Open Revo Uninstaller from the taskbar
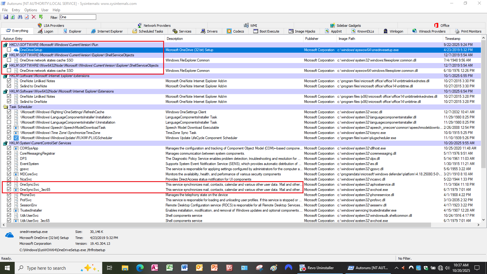Screen dimensions: 487x274 [317, 268]
